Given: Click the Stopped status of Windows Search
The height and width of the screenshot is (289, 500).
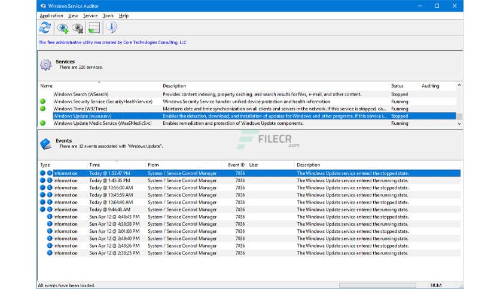Looking at the screenshot, I should tap(400, 94).
